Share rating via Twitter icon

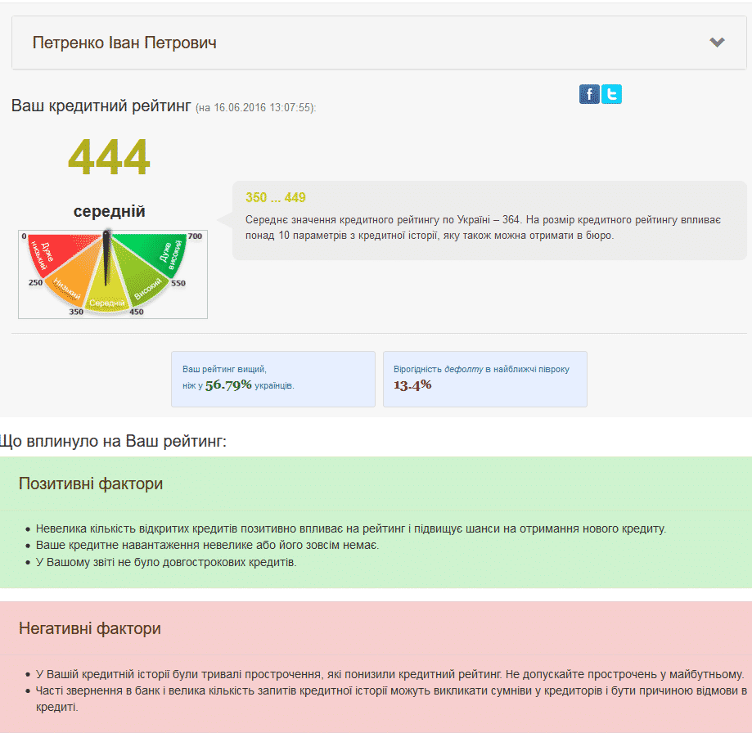611,94
